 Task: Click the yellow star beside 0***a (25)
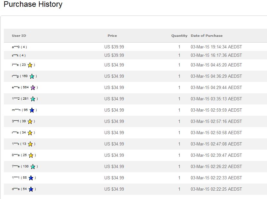tap(31, 155)
